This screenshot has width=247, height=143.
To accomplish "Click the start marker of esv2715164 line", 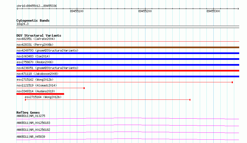I will pos(25,100).
